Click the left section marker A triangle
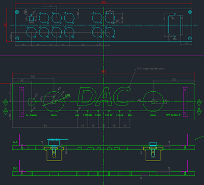Viewport: 204px width, 185px height. tap(6, 103)
